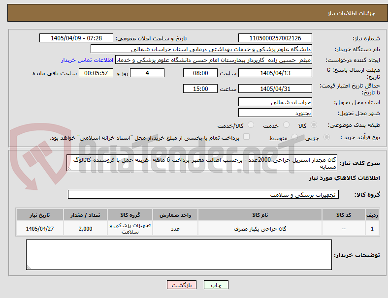Click the طبقه بندی موضوعی label
Viewport: 388px width, 298px height.
coord(354,125)
